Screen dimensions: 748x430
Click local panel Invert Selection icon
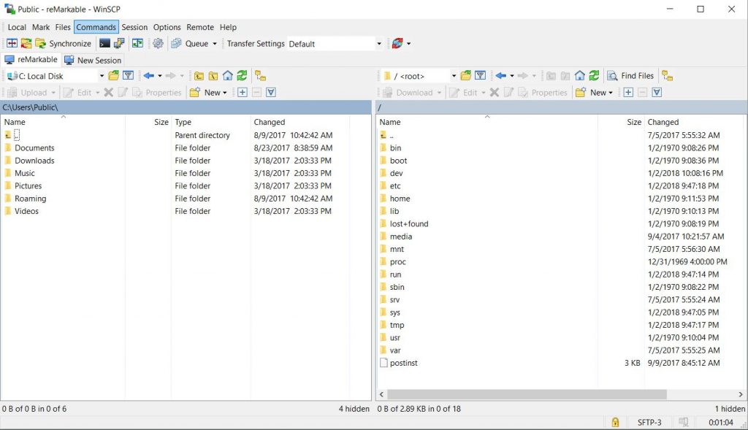point(271,93)
